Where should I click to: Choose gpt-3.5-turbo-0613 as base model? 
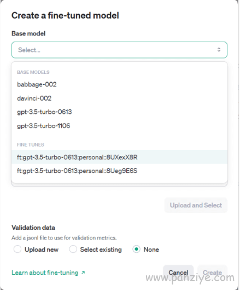click(x=119, y=112)
